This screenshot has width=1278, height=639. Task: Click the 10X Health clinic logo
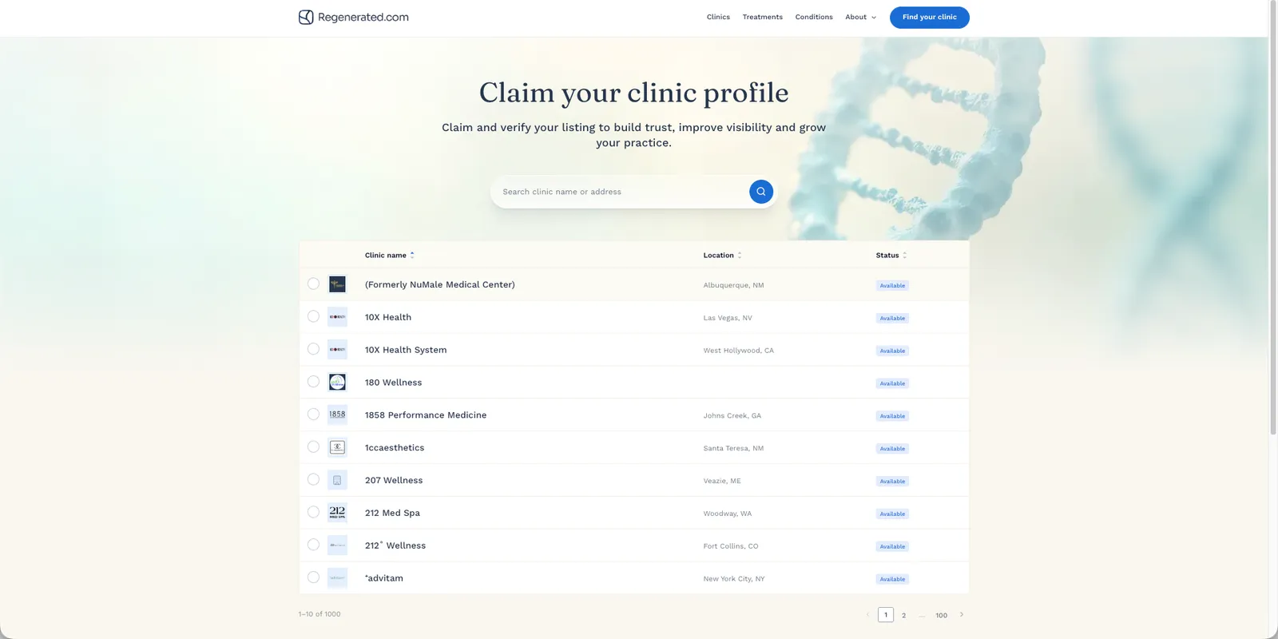(337, 317)
